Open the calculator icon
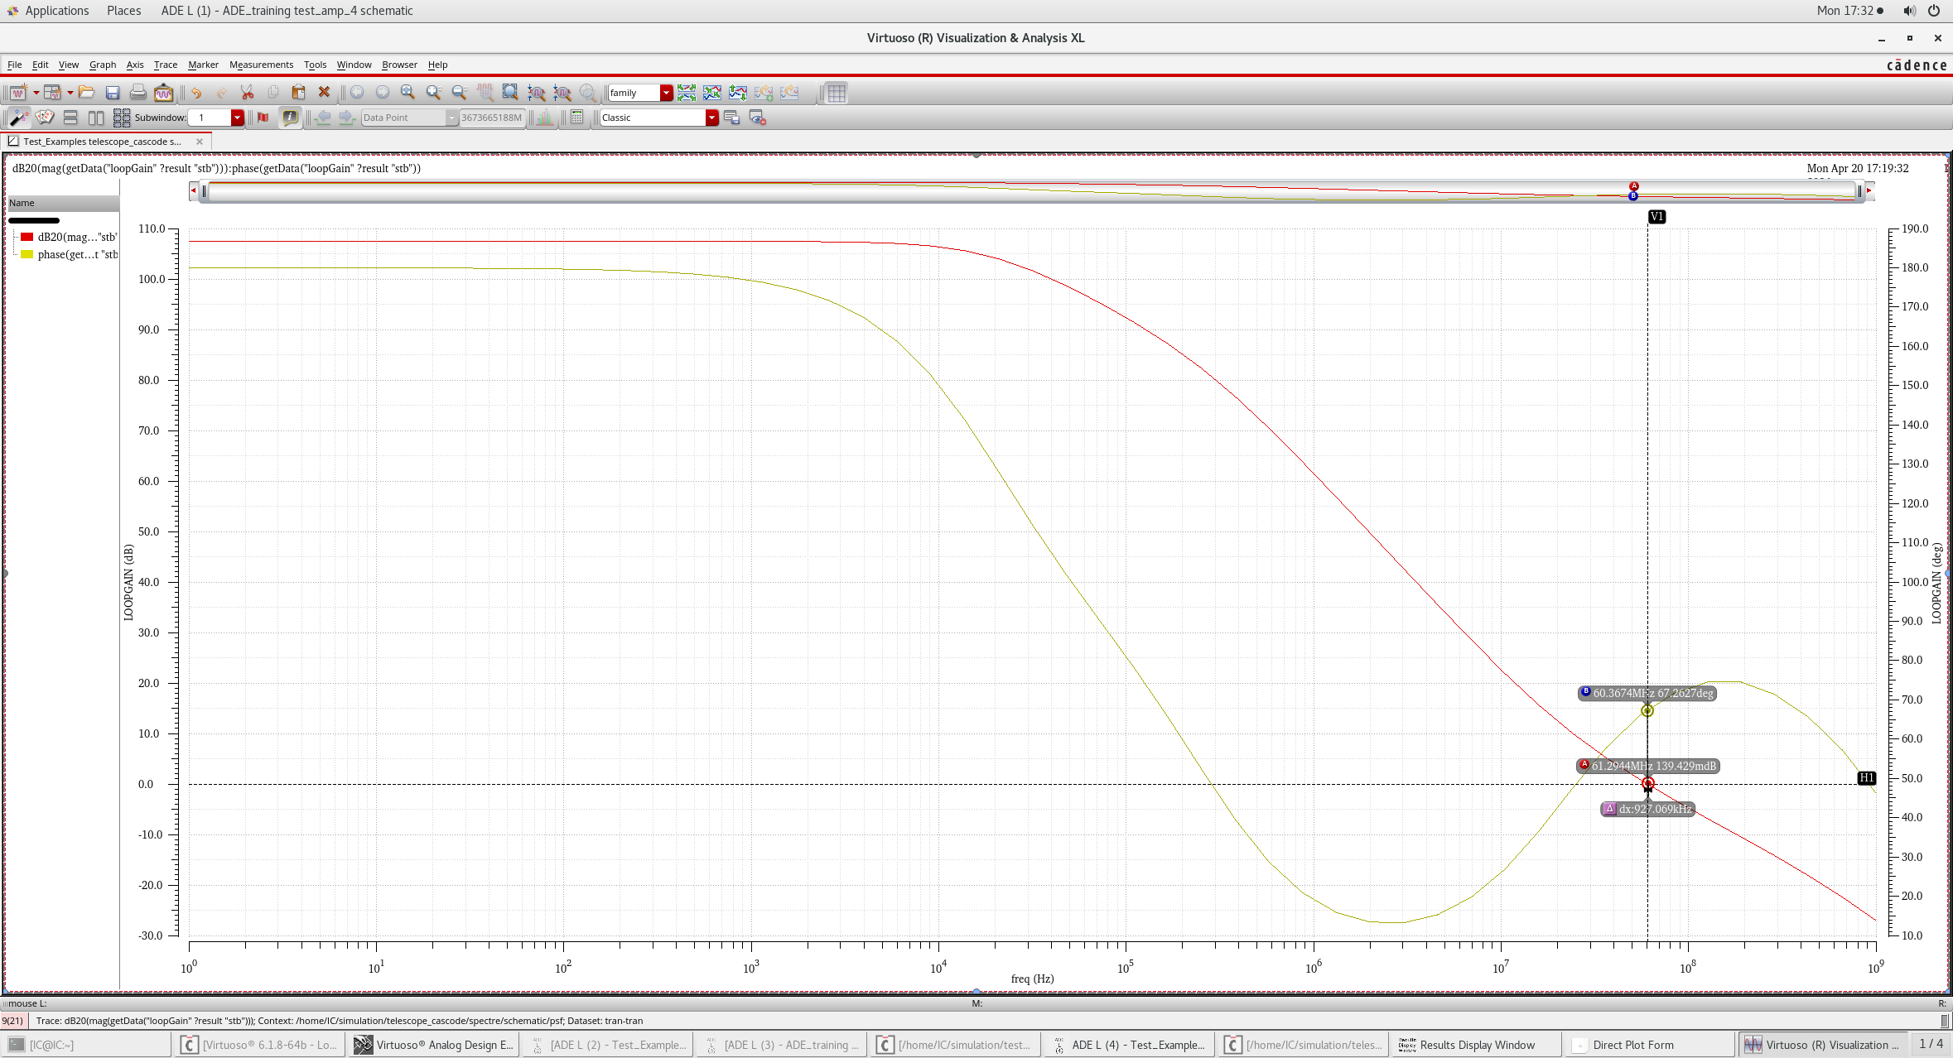The height and width of the screenshot is (1058, 1953). [x=577, y=118]
